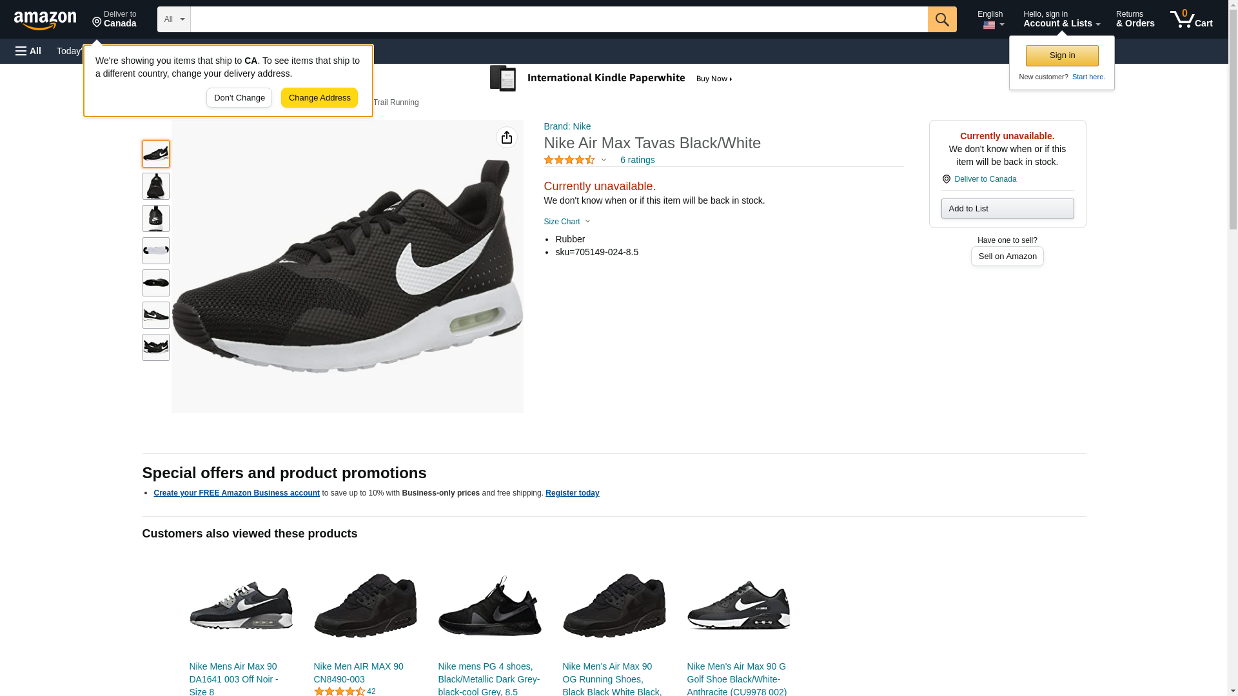Expand the English language selector

pyautogui.click(x=990, y=19)
